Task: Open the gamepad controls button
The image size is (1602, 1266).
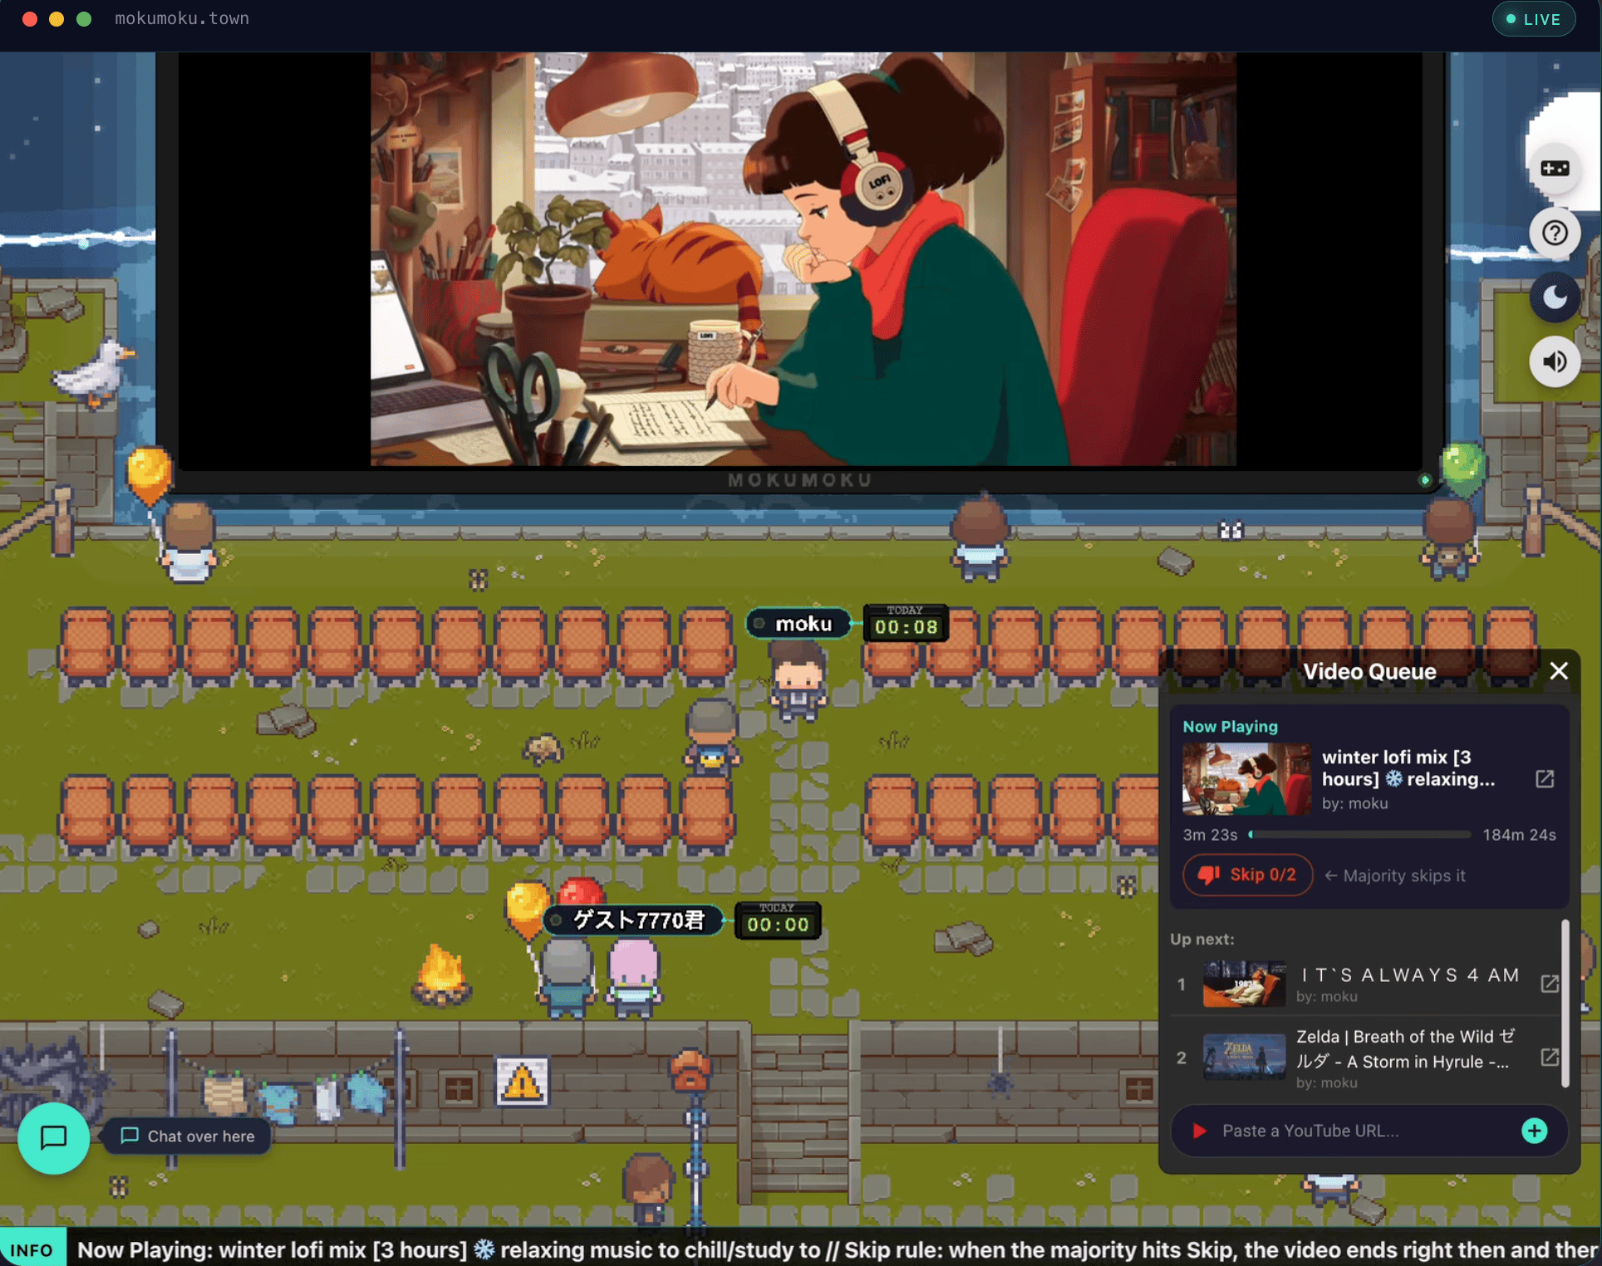Action: (x=1555, y=169)
